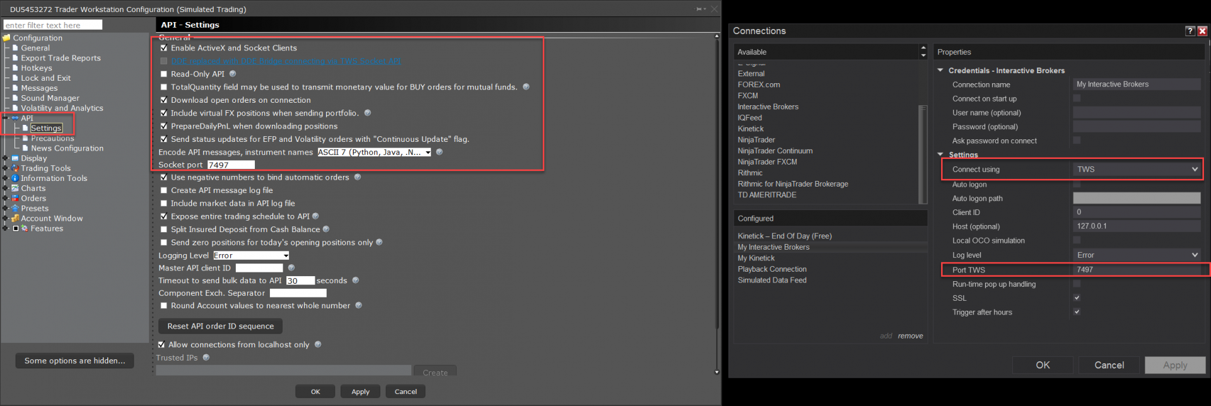
Task: Click help icon next to Master API client ID
Action: [x=291, y=268]
